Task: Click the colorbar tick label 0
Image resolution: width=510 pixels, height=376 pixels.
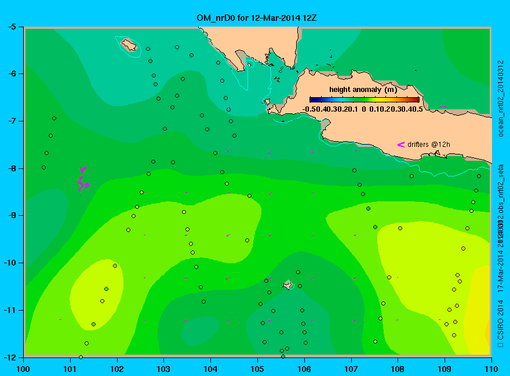Action: pyautogui.click(x=364, y=109)
